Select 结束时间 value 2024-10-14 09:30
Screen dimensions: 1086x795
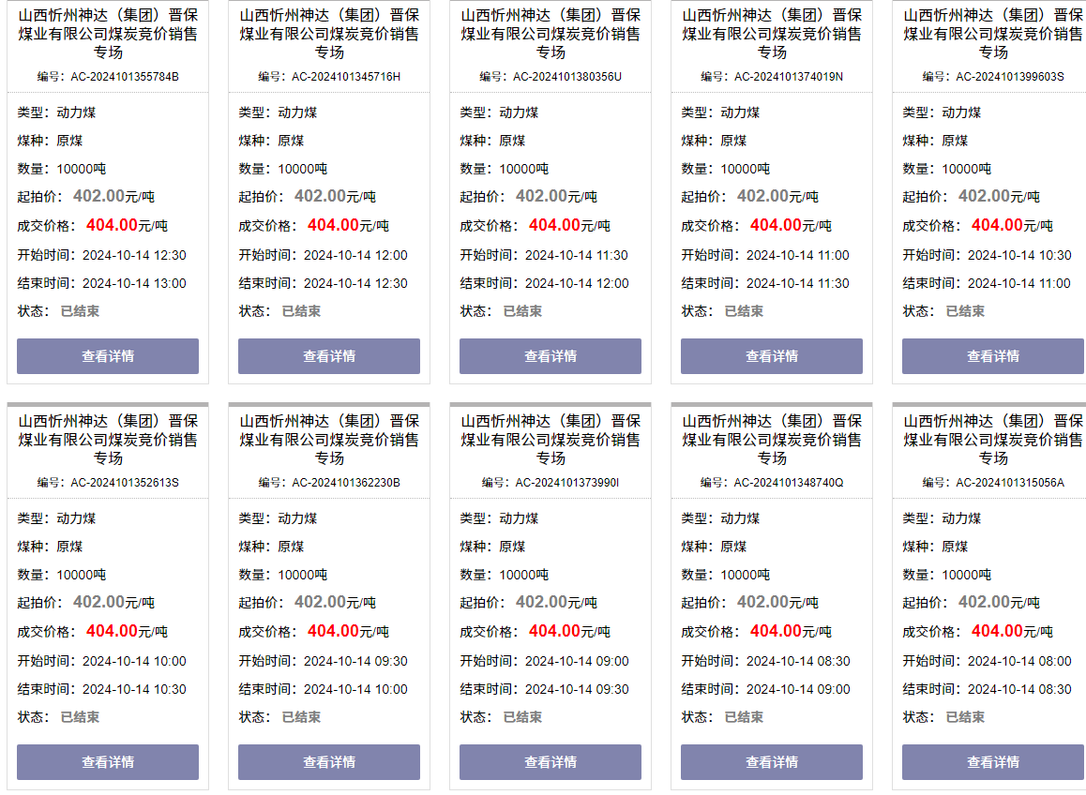click(x=577, y=689)
